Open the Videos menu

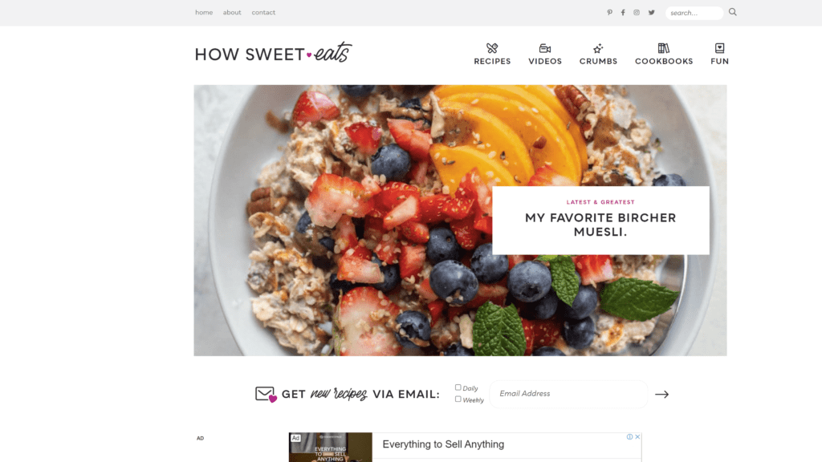[545, 55]
